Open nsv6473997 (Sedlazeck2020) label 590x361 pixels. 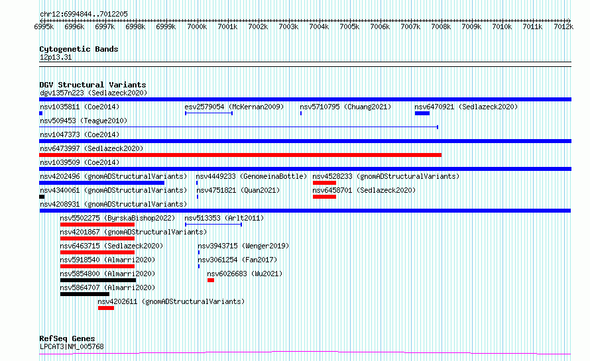(91, 148)
